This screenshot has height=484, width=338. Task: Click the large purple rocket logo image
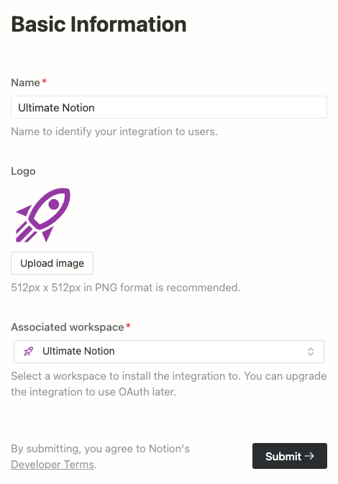(43, 215)
